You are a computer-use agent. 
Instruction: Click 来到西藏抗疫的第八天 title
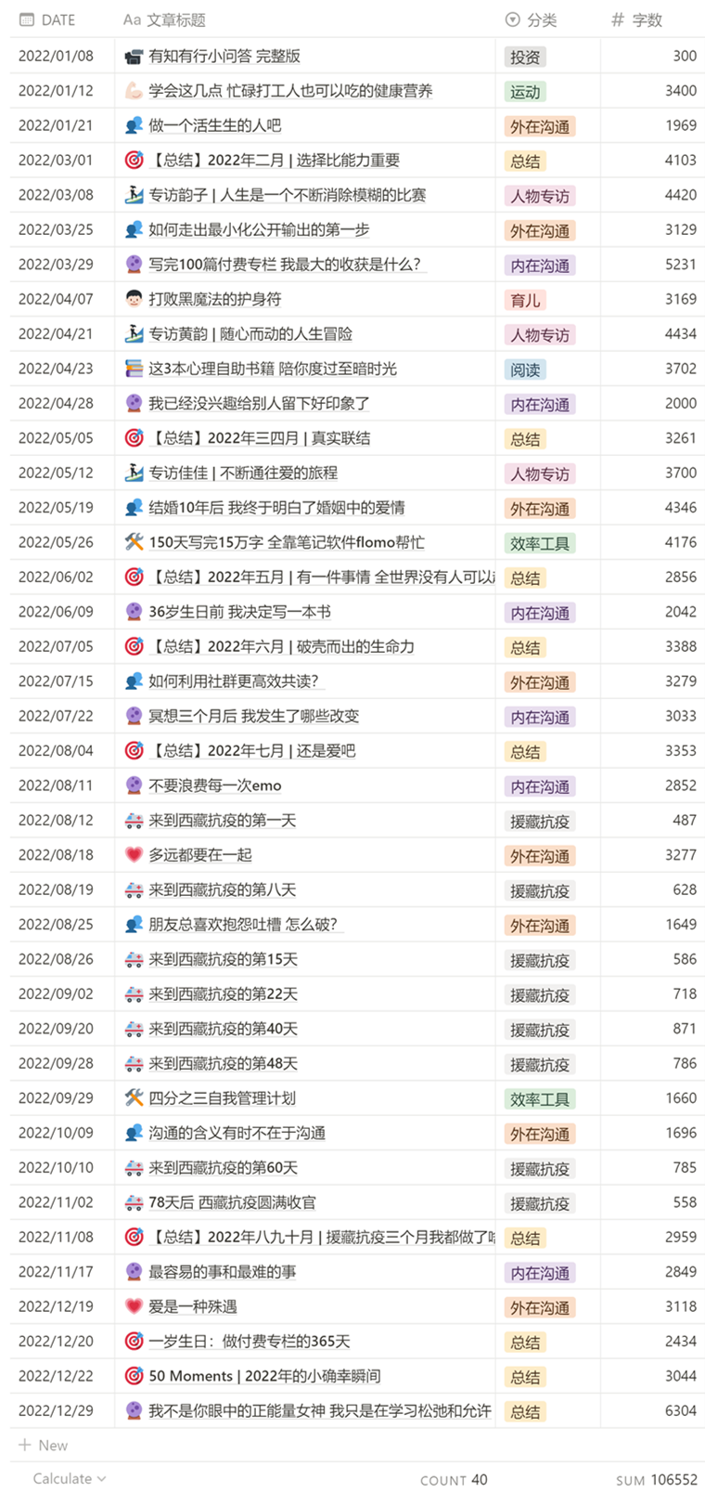tap(223, 889)
